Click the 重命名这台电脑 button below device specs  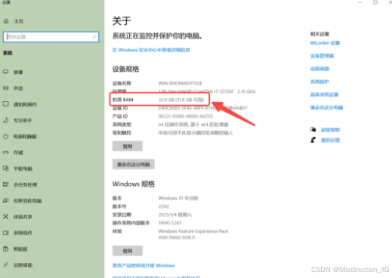pos(134,164)
